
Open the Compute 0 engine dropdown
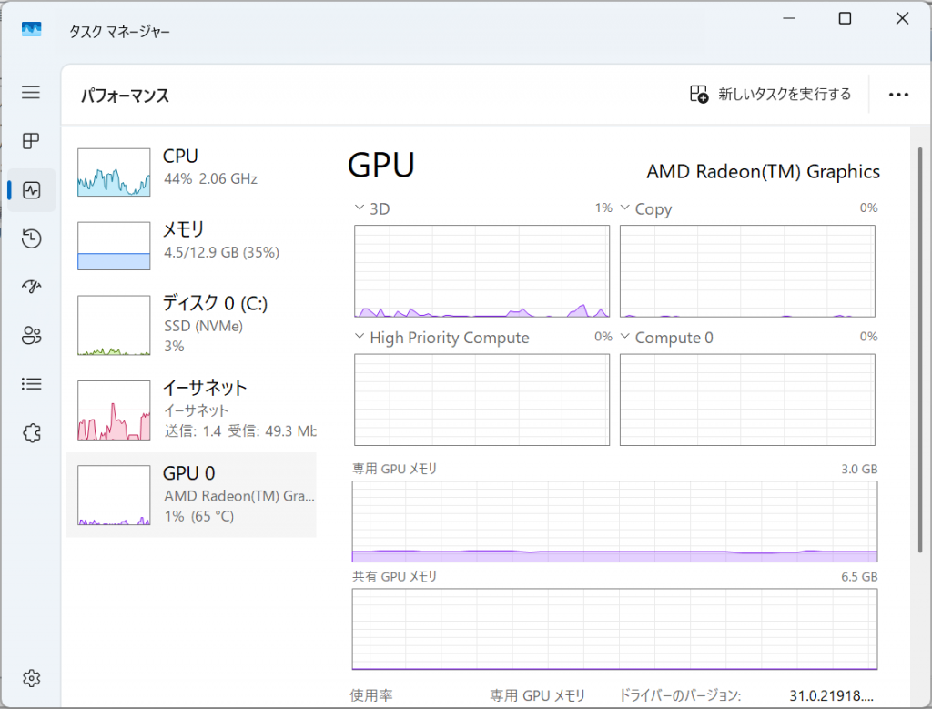625,338
